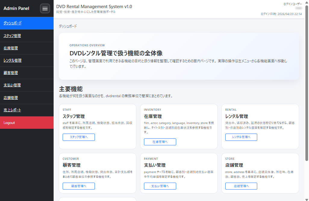Click the スタッフ管理 card title
Screen dimensions: 309x201
tap(74, 116)
